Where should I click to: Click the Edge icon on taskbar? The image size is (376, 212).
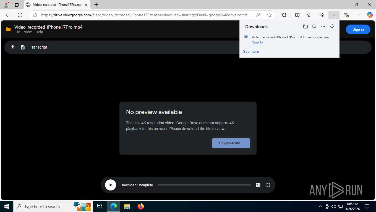coord(114,206)
